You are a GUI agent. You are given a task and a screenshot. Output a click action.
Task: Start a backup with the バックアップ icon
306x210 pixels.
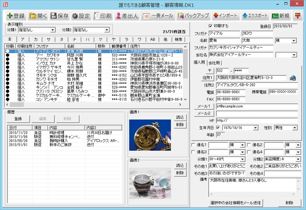coord(193,16)
